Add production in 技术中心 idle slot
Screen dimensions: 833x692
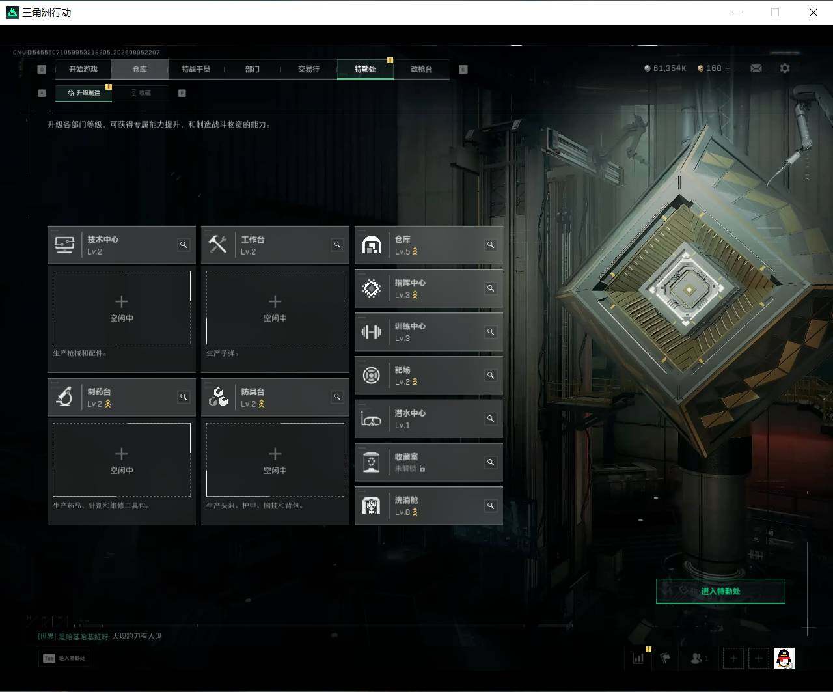tap(122, 307)
